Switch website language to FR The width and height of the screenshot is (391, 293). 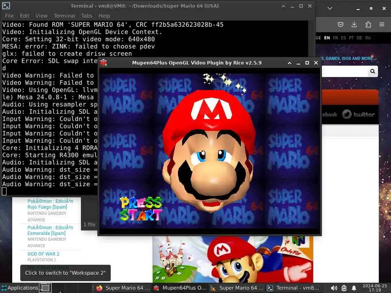(x=335, y=38)
